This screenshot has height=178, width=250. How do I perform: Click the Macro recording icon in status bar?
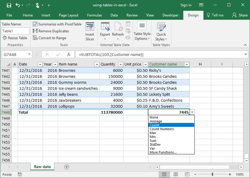click(x=20, y=174)
